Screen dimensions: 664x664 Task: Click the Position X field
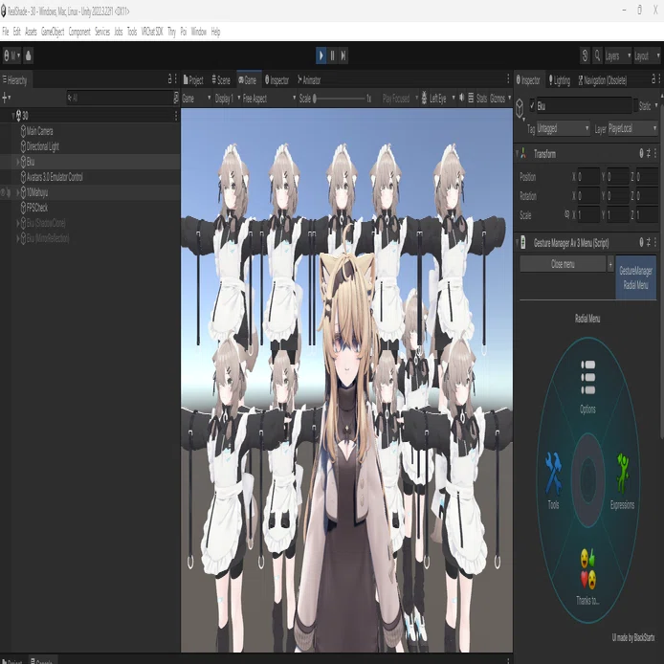click(588, 177)
